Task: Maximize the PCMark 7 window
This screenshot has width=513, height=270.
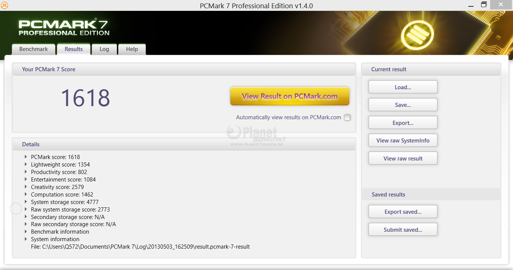Action: point(484,5)
